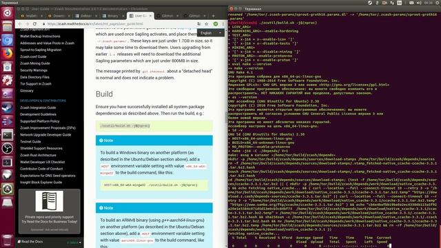
Task: Open Supported Platform Policy link
Action: pyautogui.click(x=40, y=121)
